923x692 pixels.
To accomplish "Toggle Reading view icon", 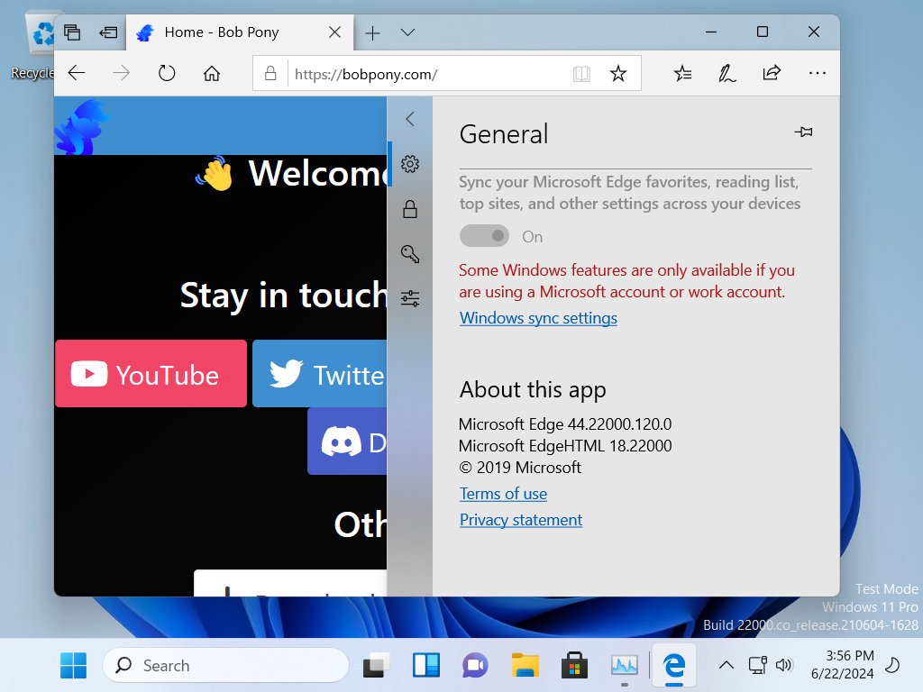I will pos(581,74).
